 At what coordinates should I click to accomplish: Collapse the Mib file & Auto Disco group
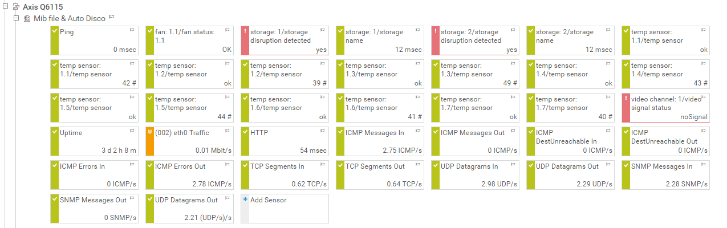[16, 19]
